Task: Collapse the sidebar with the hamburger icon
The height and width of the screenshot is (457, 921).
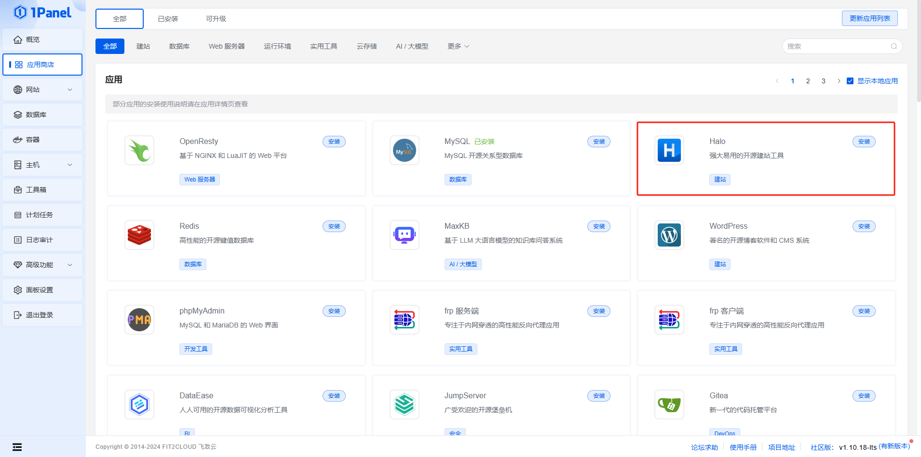Action: [17, 447]
